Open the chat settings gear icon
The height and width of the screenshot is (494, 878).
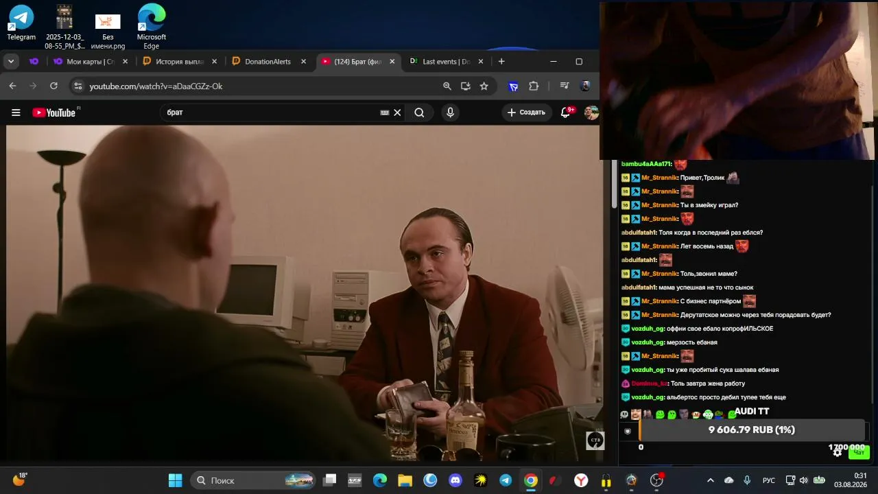[x=838, y=452]
